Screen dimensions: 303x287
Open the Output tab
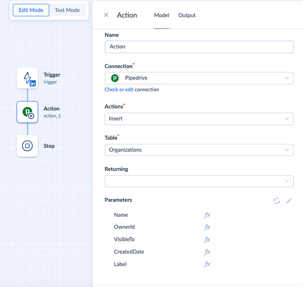click(x=187, y=15)
